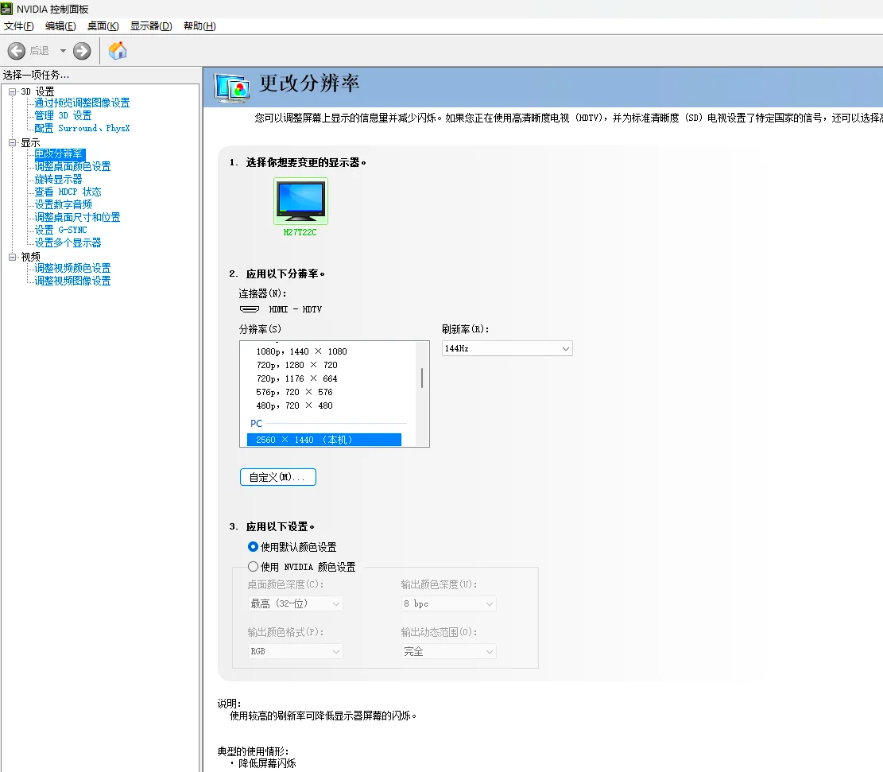The height and width of the screenshot is (772, 883).
Task: Click the NVIDIA logo in title bar
Action: pos(7,9)
